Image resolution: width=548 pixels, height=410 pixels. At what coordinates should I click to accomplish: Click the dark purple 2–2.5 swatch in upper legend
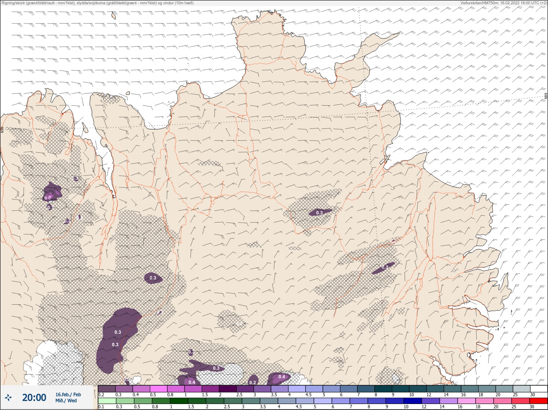pos(228,389)
